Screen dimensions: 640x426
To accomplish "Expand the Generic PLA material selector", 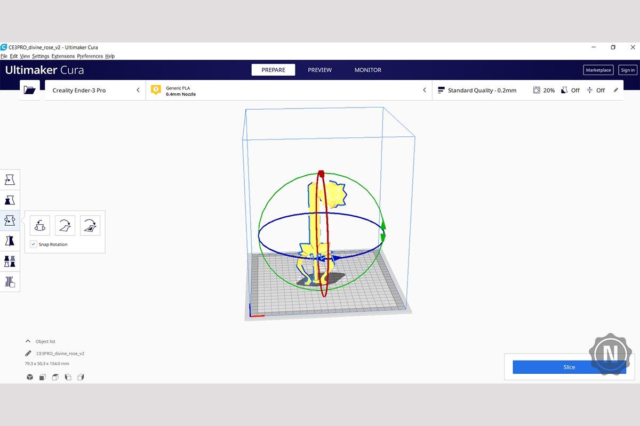I will (289, 90).
